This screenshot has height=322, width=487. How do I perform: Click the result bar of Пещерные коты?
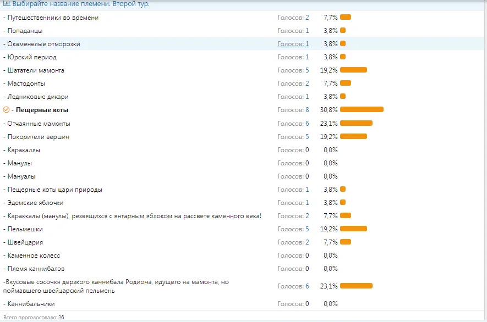click(360, 110)
